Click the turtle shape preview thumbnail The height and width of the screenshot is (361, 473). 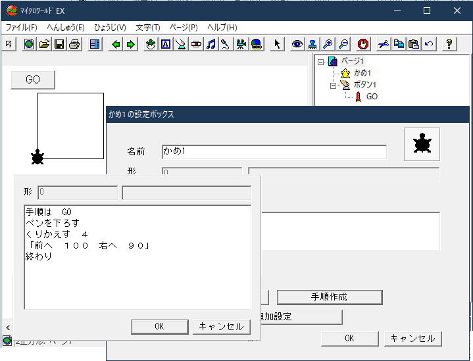point(422,144)
